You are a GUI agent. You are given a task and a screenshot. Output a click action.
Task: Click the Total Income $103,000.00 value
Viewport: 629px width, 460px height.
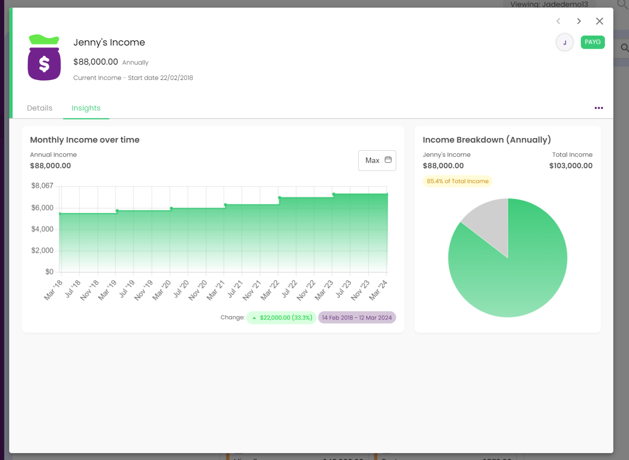coord(570,165)
